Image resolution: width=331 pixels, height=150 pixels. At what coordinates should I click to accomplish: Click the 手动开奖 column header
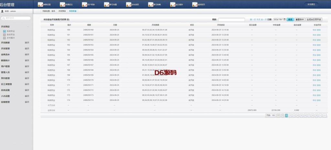click(x=317, y=25)
